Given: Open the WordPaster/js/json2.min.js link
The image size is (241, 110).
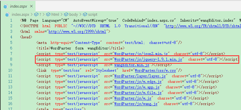Looking at the screenshot, I should click(142, 54).
